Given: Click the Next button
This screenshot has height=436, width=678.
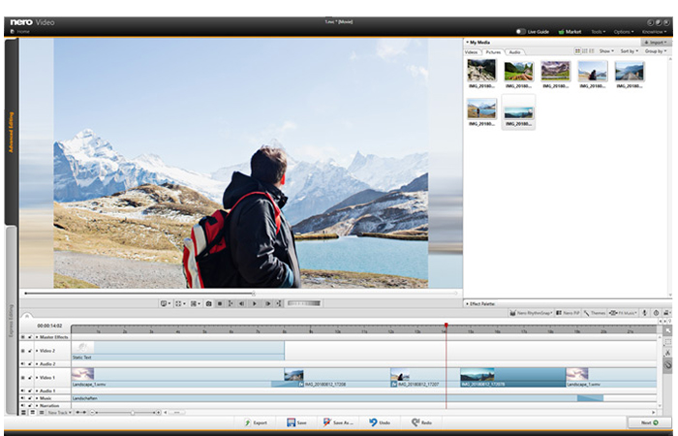Looking at the screenshot, I should pyautogui.click(x=643, y=422).
